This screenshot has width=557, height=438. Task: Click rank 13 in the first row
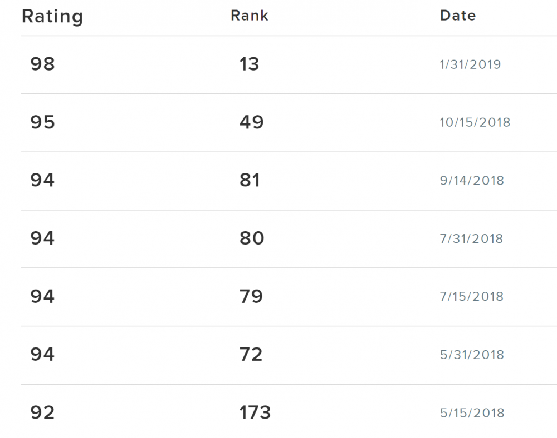click(250, 64)
